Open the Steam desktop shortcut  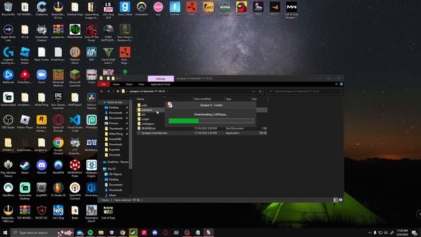click(x=25, y=167)
